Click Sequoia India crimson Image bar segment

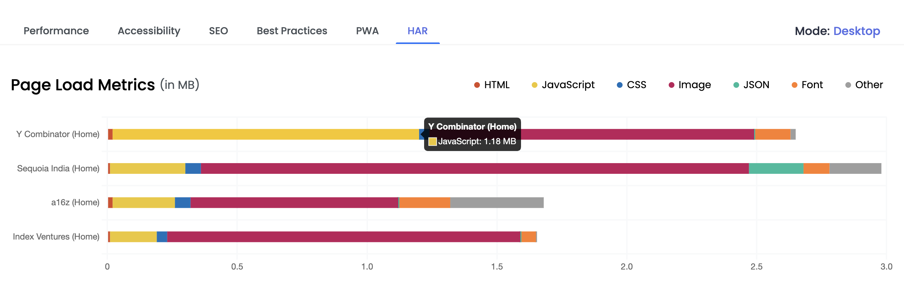pyautogui.click(x=475, y=168)
